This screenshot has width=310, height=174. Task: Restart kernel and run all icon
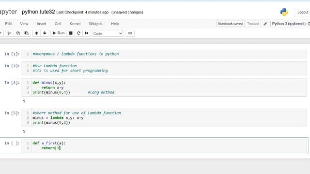point(87,33)
